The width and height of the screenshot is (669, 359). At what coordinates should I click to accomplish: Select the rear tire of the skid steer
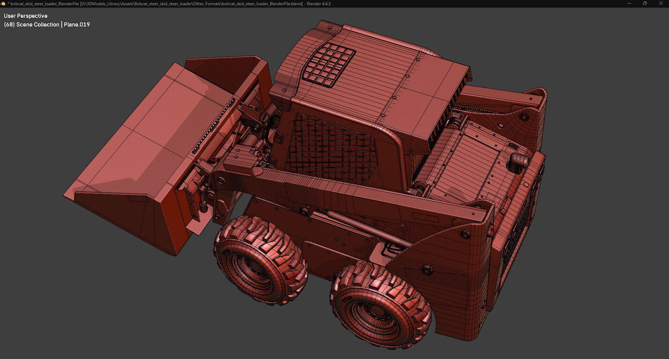(x=381, y=305)
